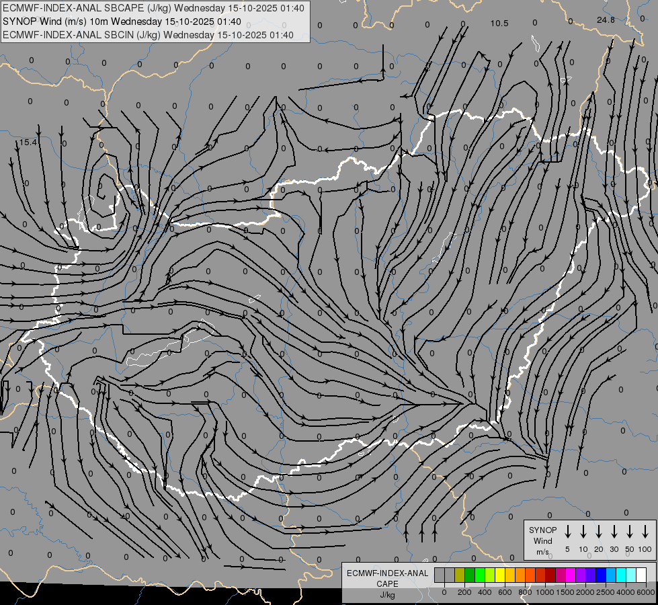The image size is (658, 605).
Task: Click the 50 speed label in wind legend
Action: point(630,549)
